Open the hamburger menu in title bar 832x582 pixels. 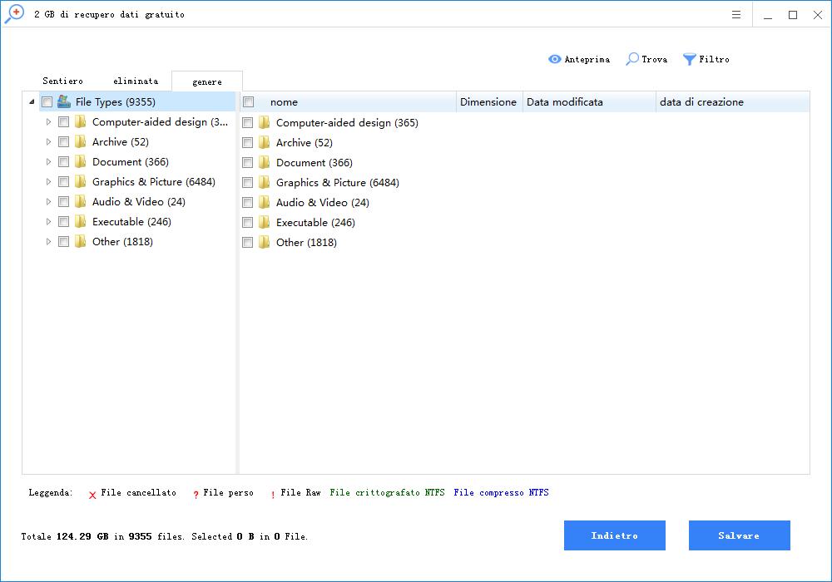(x=736, y=15)
